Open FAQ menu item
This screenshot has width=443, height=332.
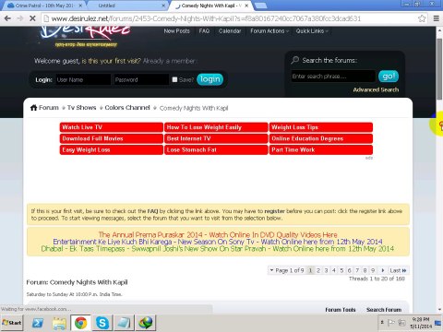[x=204, y=31]
